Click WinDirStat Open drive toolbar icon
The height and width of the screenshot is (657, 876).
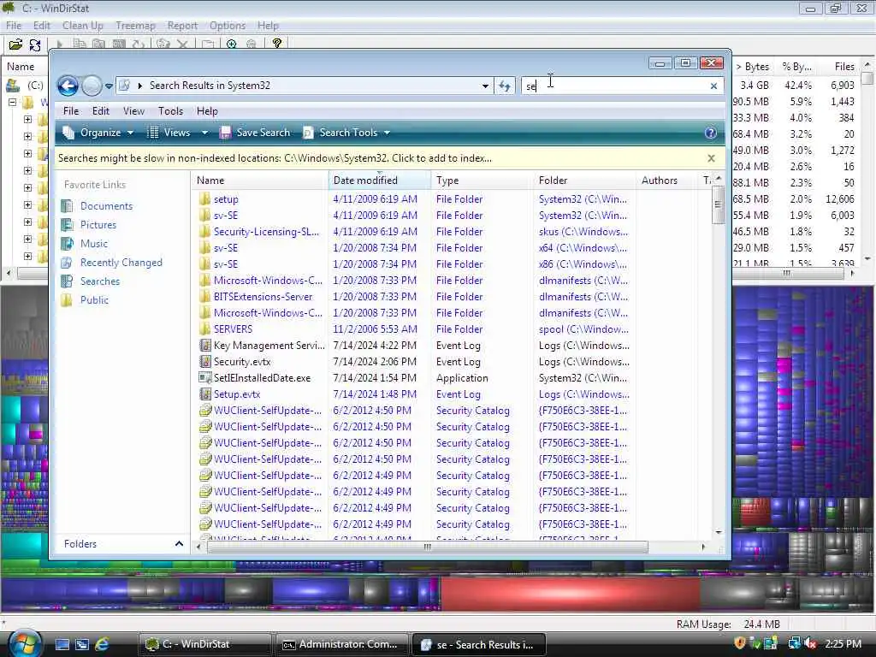(x=15, y=44)
